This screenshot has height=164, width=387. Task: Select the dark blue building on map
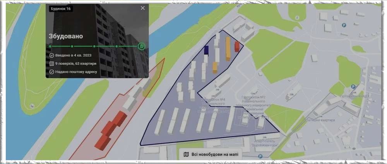point(206,51)
